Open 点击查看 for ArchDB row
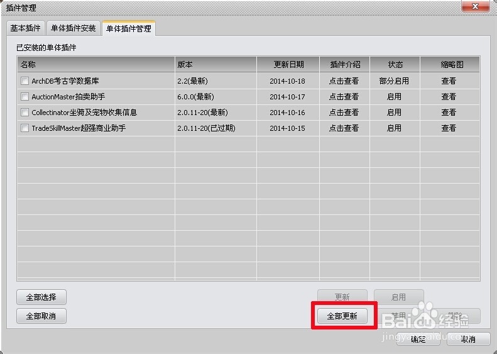 click(344, 81)
